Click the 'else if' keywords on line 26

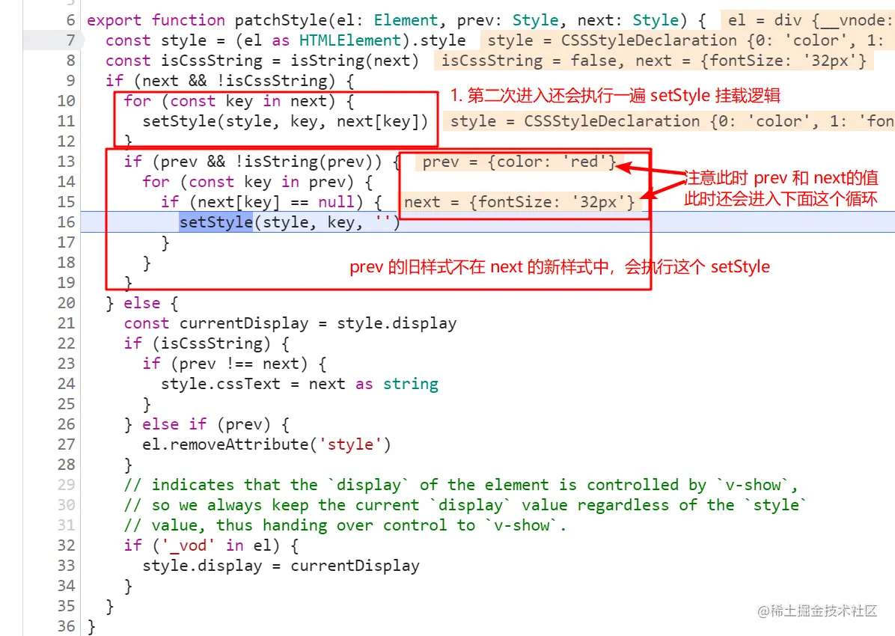pos(174,424)
